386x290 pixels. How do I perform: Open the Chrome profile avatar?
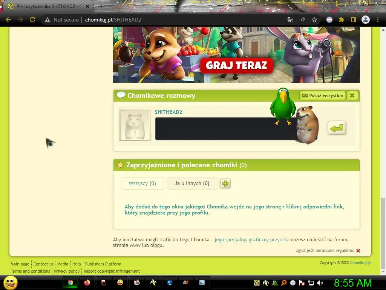[x=366, y=20]
